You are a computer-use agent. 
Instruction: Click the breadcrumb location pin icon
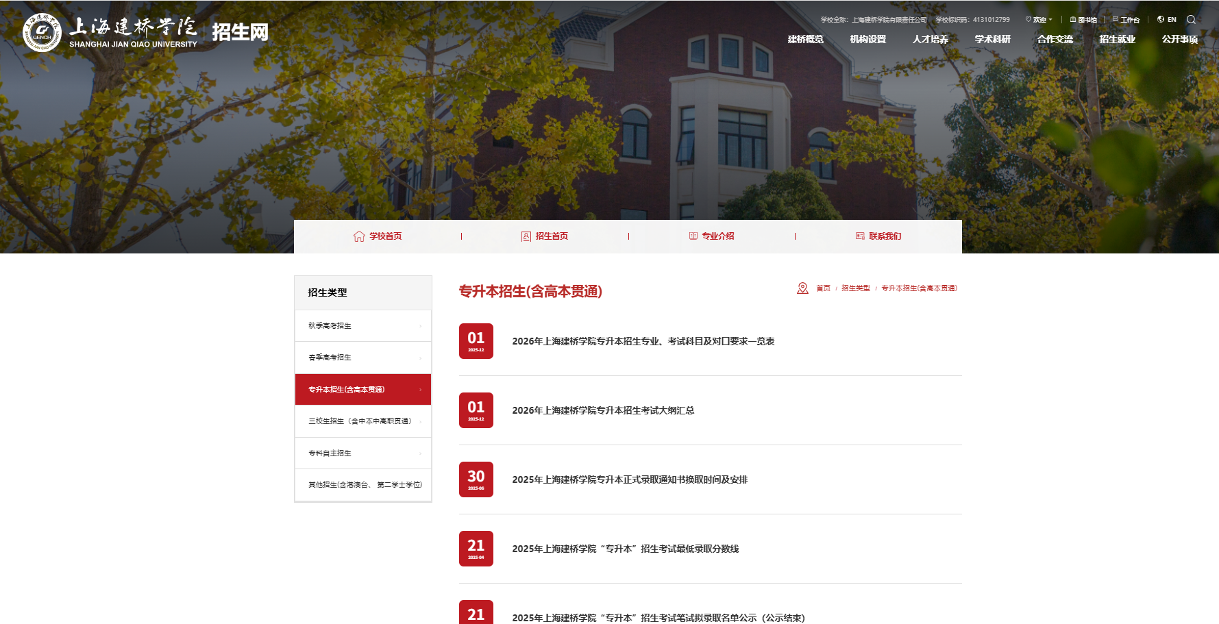click(x=802, y=288)
